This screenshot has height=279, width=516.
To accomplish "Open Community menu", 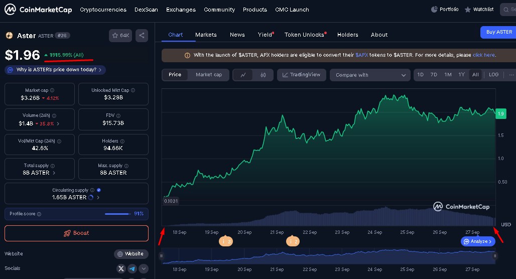I will point(219,10).
